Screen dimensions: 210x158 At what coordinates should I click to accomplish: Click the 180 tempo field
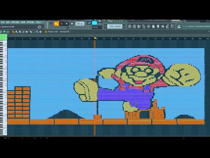[x=80, y=24]
